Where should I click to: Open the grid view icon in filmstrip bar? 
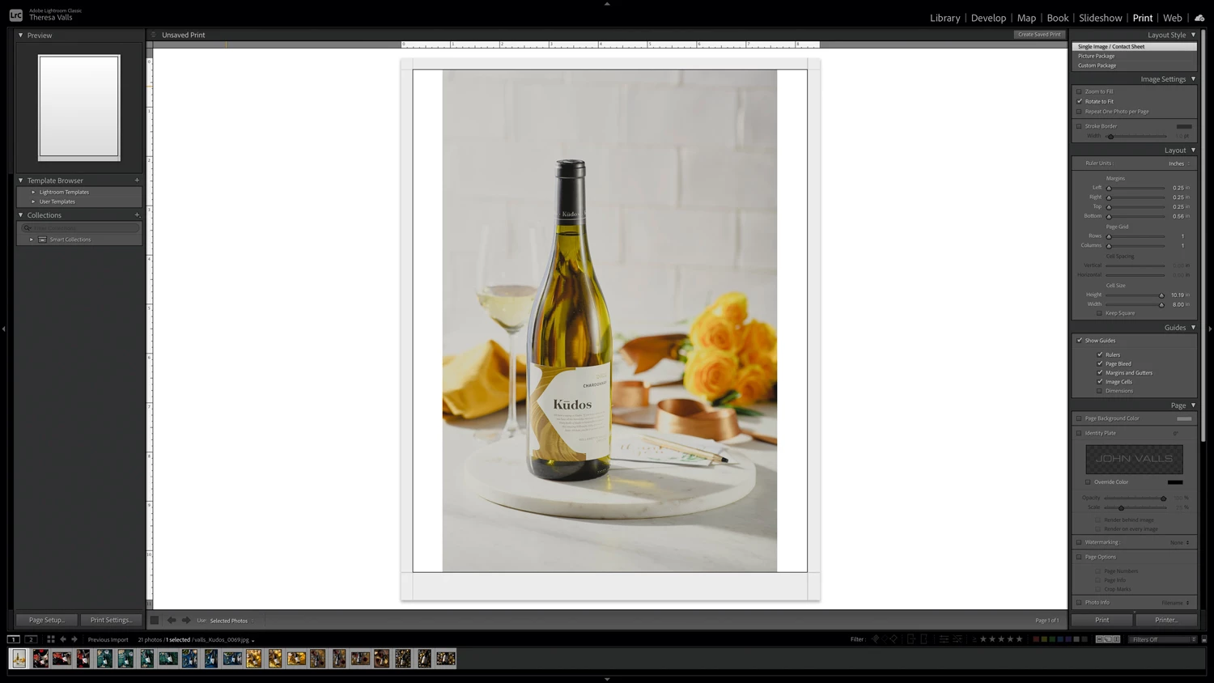tap(50, 639)
